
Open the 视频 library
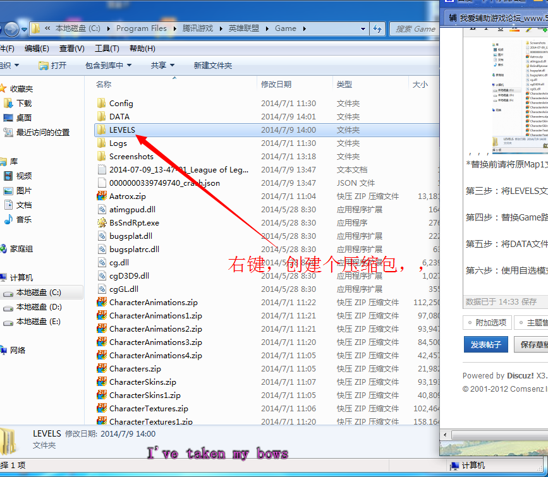pyautogui.click(x=24, y=176)
